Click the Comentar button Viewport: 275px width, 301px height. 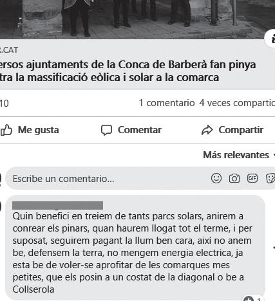click(x=131, y=130)
